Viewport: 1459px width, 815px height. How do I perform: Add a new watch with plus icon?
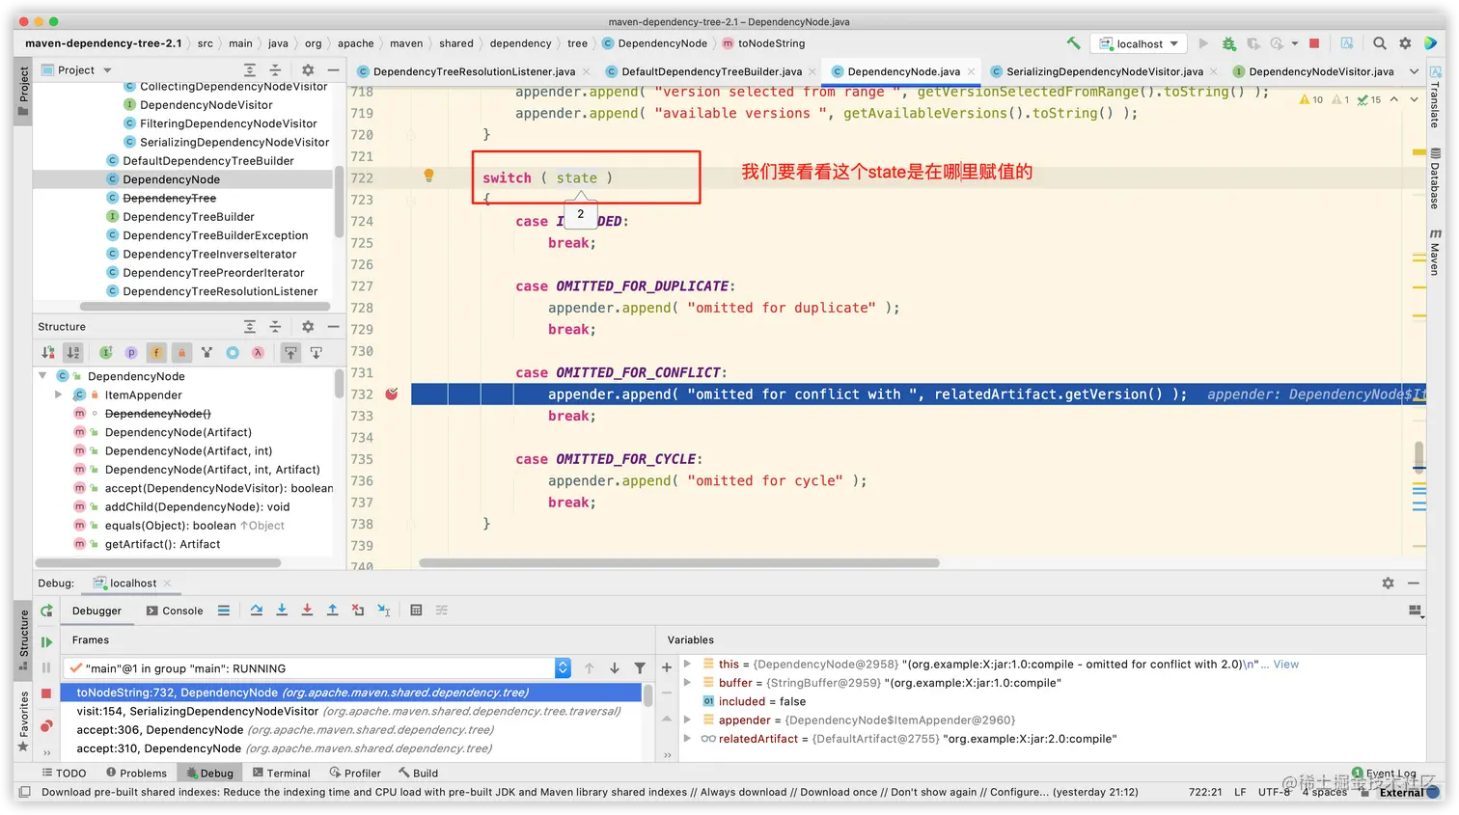[666, 667]
